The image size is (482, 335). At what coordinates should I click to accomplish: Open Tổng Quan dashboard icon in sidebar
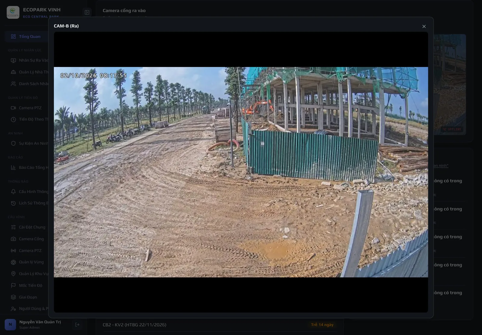click(13, 36)
